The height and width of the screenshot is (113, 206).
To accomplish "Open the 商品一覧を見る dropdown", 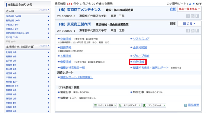I will 189,9.
